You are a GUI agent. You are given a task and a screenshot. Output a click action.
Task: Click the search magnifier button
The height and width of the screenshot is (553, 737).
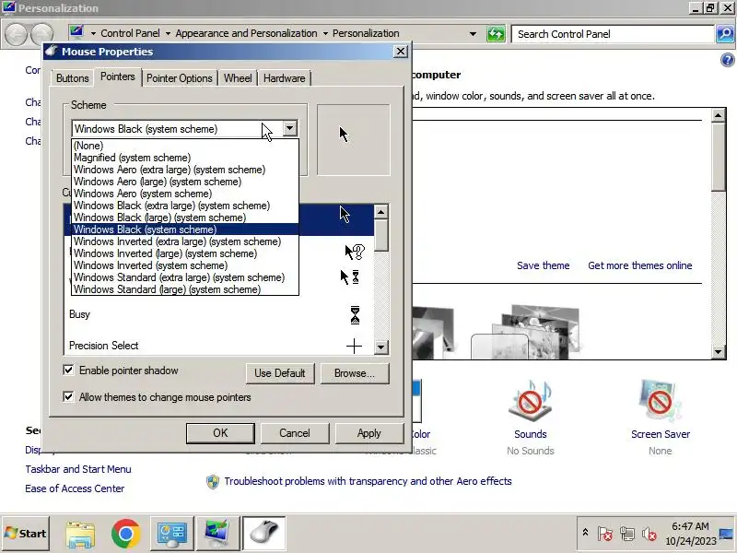point(725,34)
